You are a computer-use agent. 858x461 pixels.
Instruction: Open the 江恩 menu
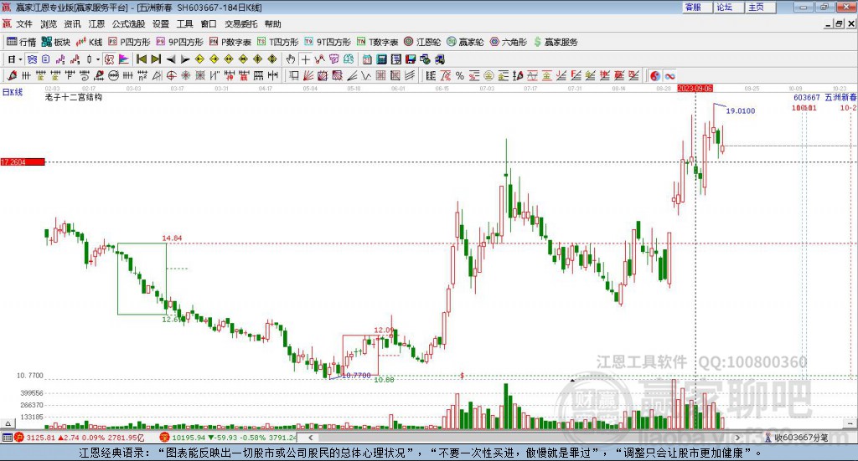click(x=96, y=24)
